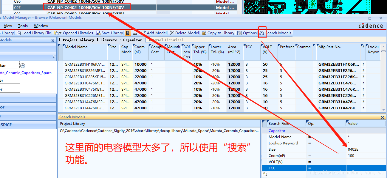Viewport: 387px width, 178px height.
Task: Click the Op. cell for Cnom(nF) row
Action: (326, 156)
